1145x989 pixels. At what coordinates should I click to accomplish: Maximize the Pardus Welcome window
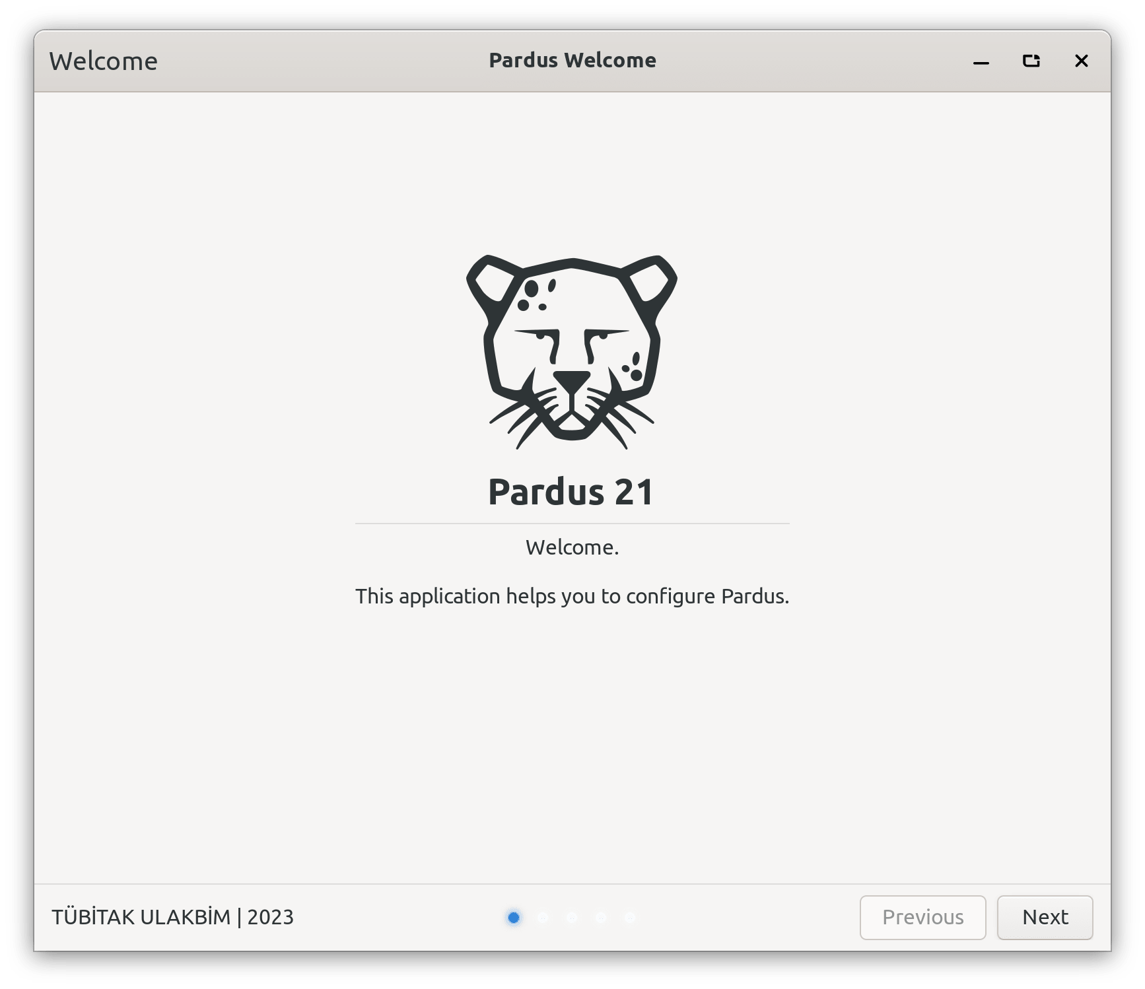[x=1031, y=61]
